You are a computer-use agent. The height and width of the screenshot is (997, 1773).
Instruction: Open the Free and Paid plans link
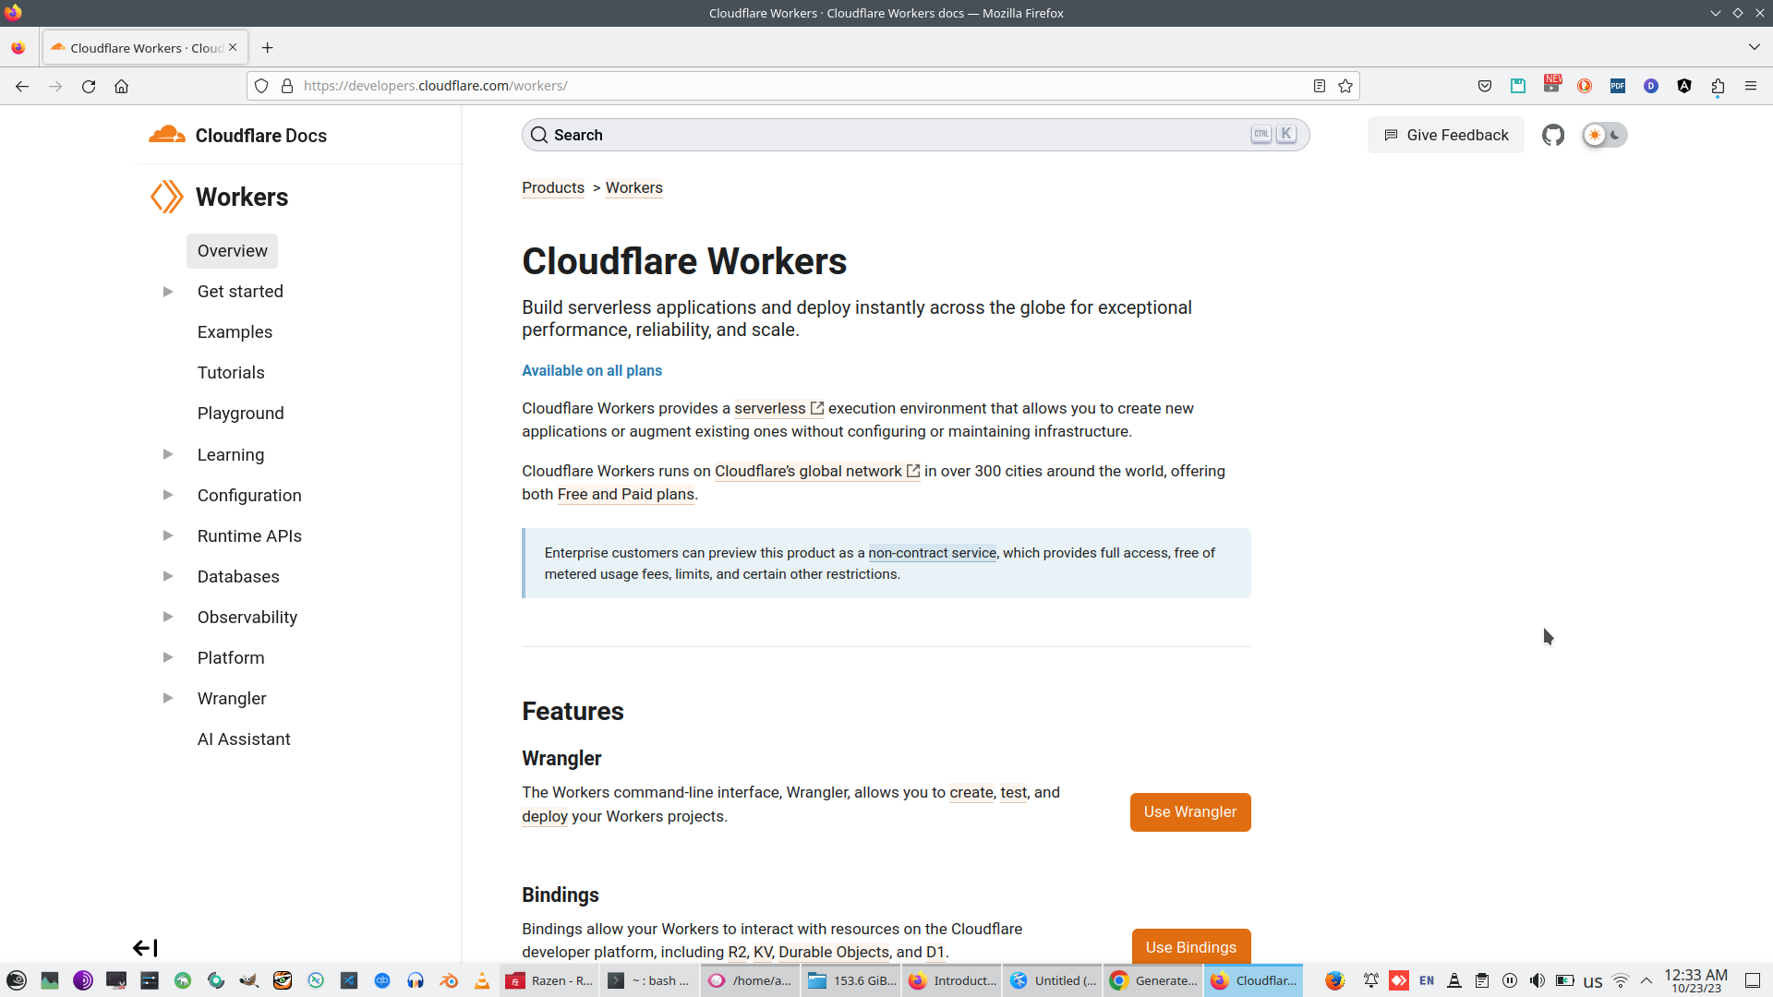626,495
